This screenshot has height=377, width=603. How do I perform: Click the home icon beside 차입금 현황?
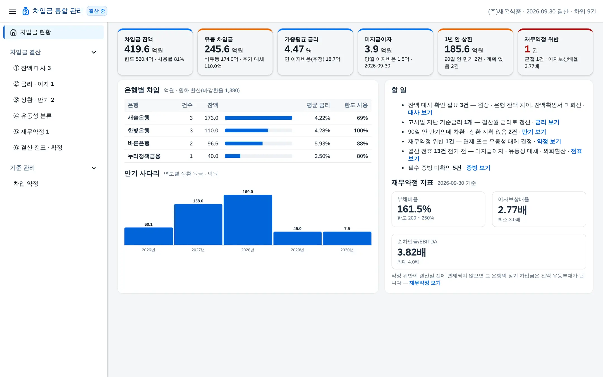(x=13, y=32)
